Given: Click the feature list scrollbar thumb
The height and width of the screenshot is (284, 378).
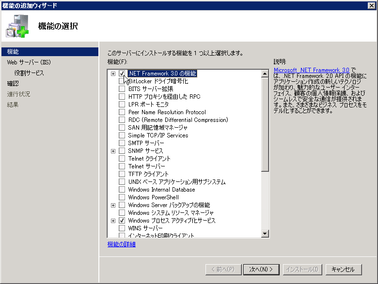Looking at the screenshot, I should (x=265, y=124).
